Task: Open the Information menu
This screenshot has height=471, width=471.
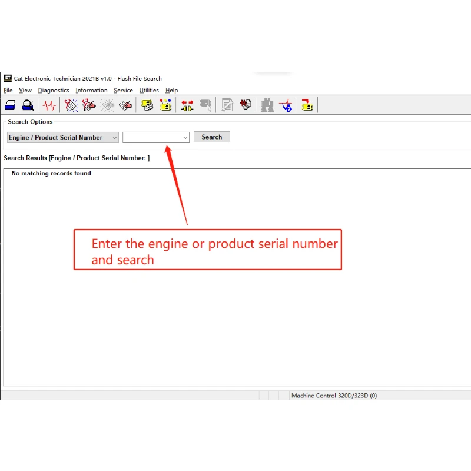Action: [91, 91]
